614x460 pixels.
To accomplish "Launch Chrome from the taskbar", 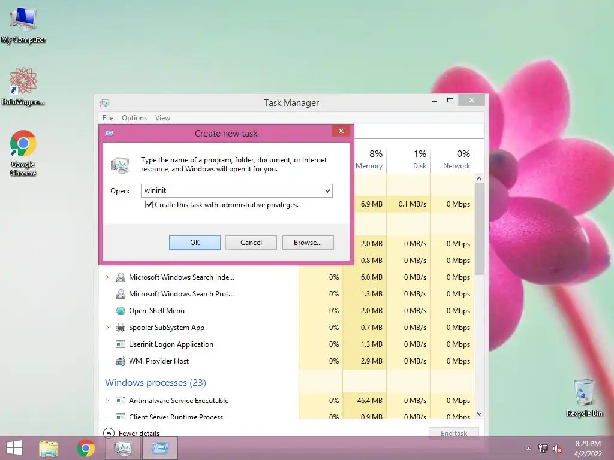I will (86, 448).
